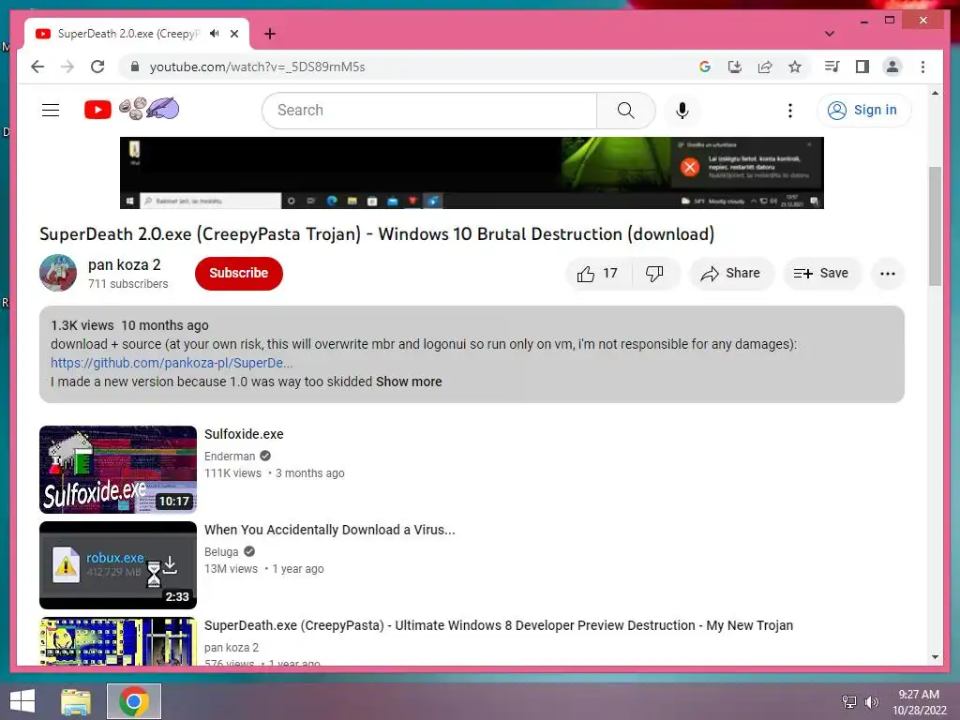The width and height of the screenshot is (960, 720).
Task: Open YouTube settings three-dot menu
Action: point(789,111)
